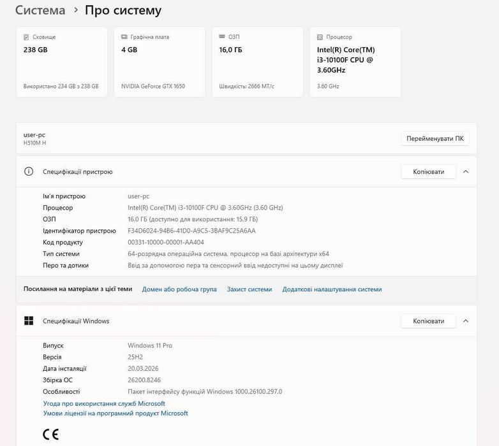Image resolution: width=499 pixels, height=446 pixels.
Task: Open the Графічна плата 4 GB card
Action: click(160, 62)
